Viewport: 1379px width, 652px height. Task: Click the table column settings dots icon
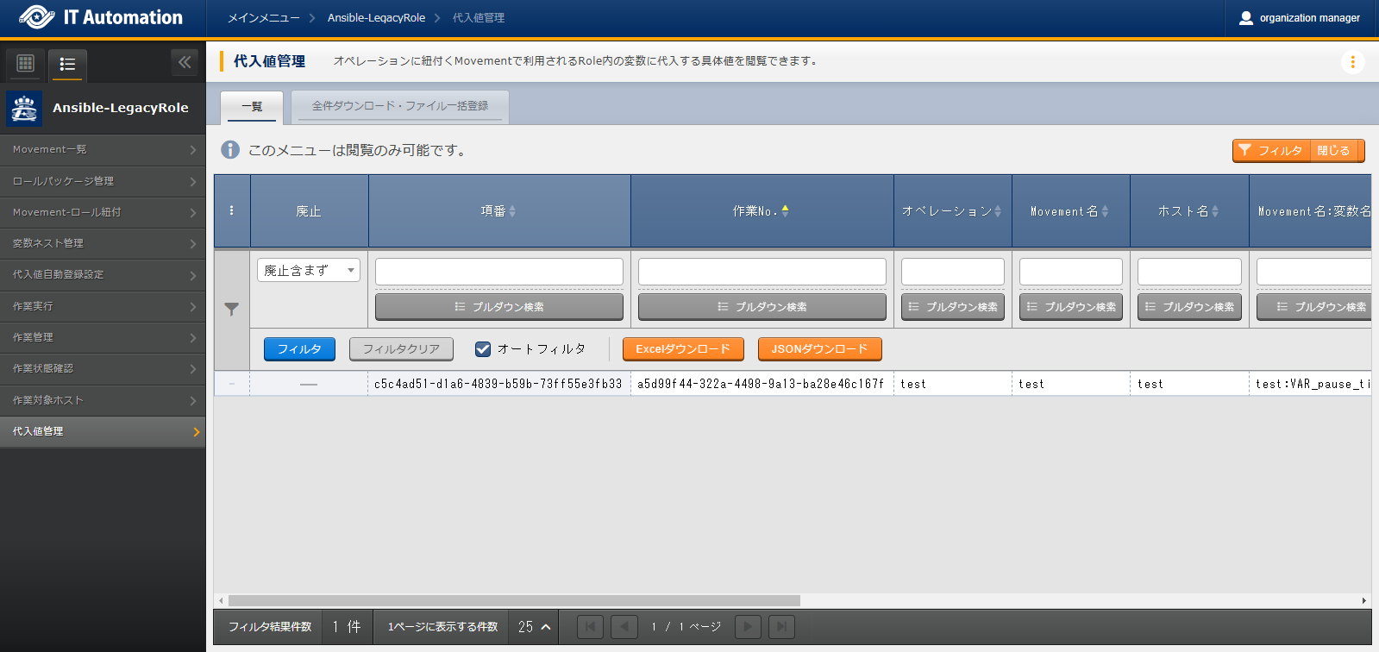(x=231, y=210)
